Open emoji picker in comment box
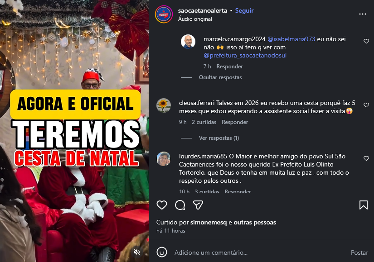Viewport: 374px width, 262px height. [x=162, y=252]
